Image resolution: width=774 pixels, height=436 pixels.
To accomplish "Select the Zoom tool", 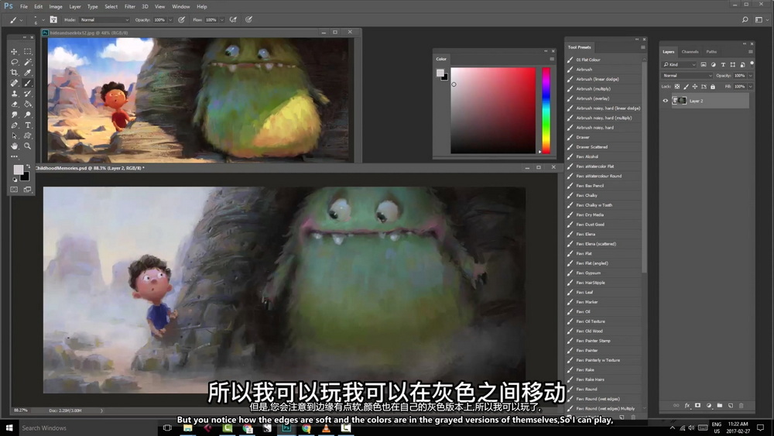I will (28, 146).
